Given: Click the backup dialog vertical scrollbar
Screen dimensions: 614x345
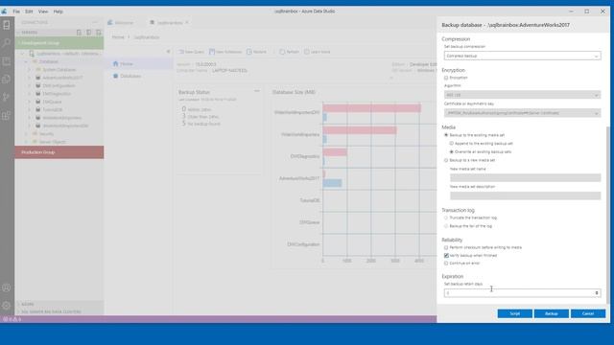Looking at the screenshot, I should click(607, 215).
